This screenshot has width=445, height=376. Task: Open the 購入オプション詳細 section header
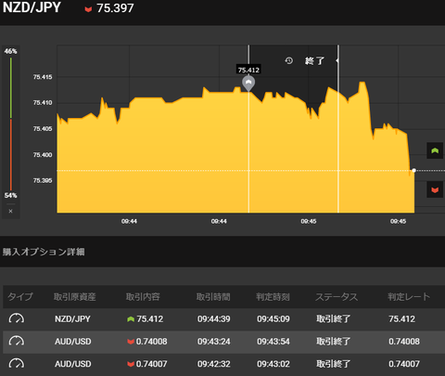[x=44, y=252]
